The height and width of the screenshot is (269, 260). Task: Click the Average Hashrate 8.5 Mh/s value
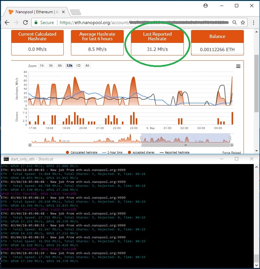97,49
